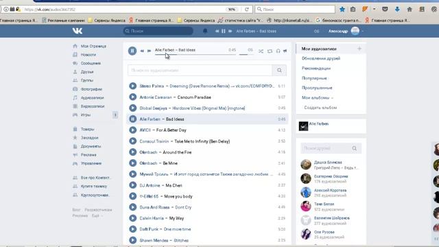Pause playback from the header player
The width and height of the screenshot is (439, 247).
click(224, 31)
